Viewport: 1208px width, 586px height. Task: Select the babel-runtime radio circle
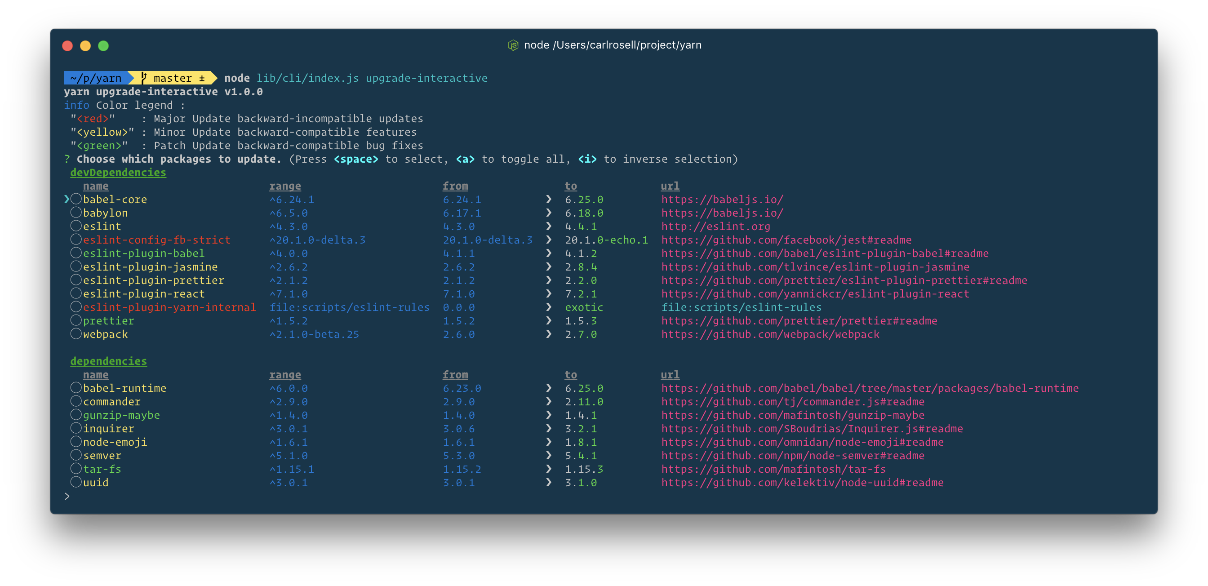click(x=76, y=388)
